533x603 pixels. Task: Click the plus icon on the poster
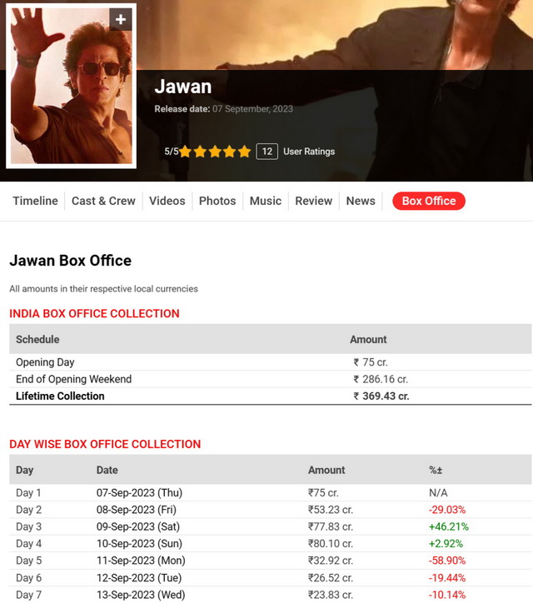point(121,19)
